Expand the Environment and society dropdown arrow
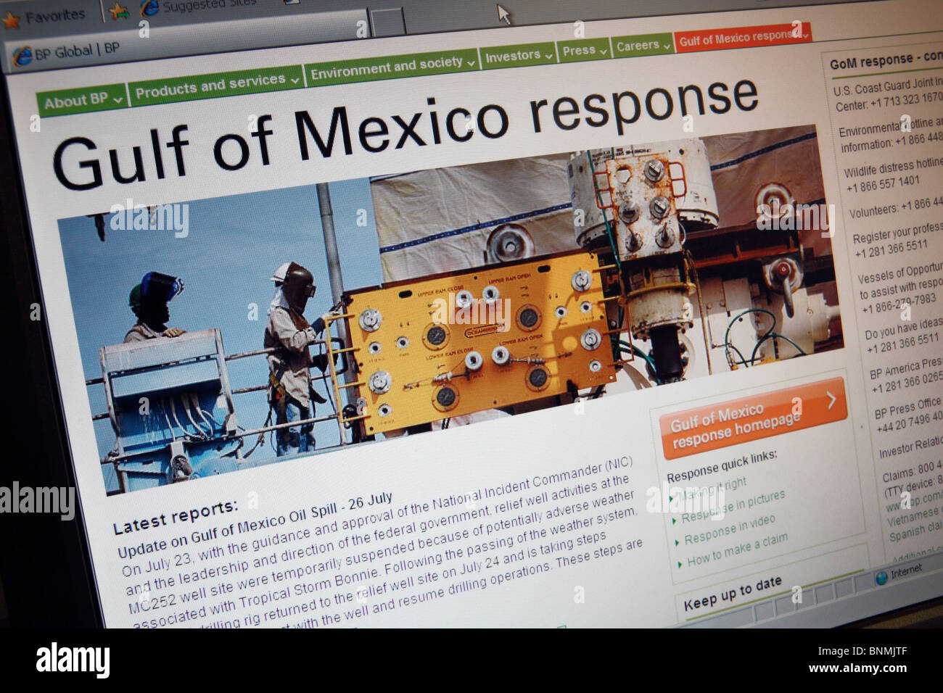943x693 pixels. (471, 62)
